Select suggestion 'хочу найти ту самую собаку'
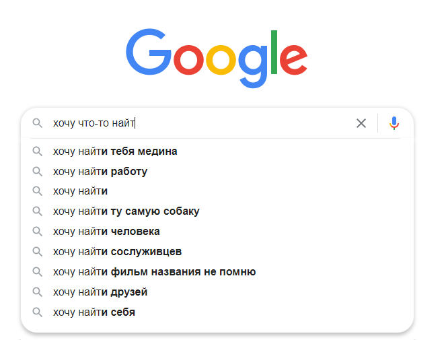The image size is (444, 340). [x=217, y=211]
